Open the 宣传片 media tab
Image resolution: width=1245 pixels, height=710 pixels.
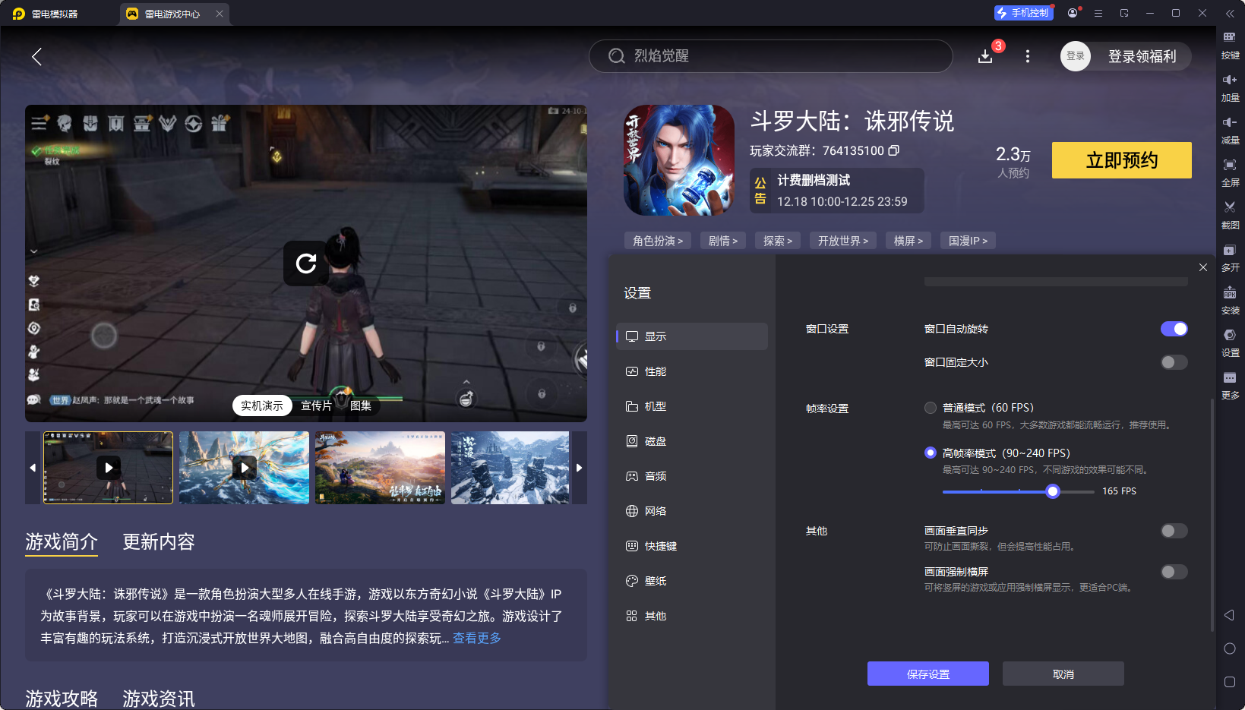tap(316, 405)
